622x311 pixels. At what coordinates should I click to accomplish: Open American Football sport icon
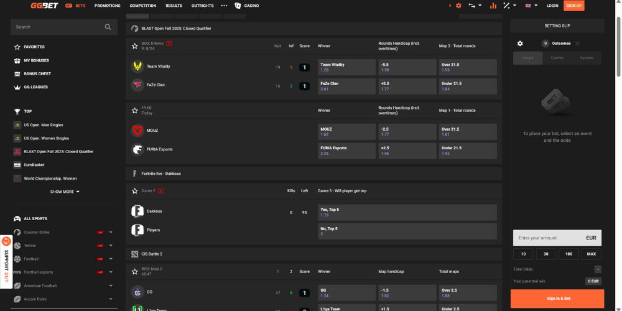pos(17,285)
